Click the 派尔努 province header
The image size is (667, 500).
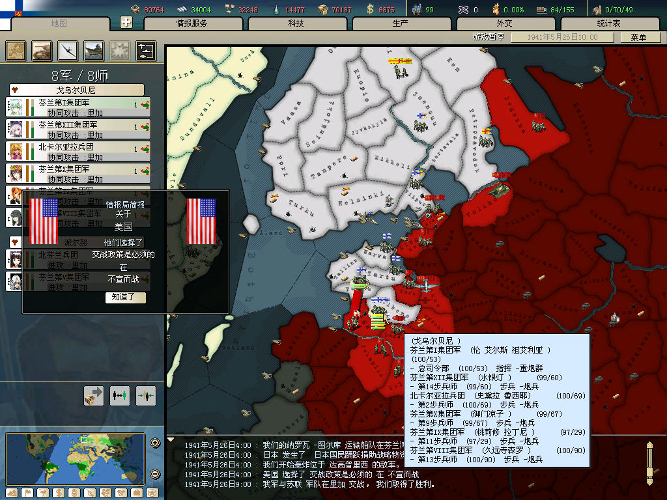coord(77,242)
